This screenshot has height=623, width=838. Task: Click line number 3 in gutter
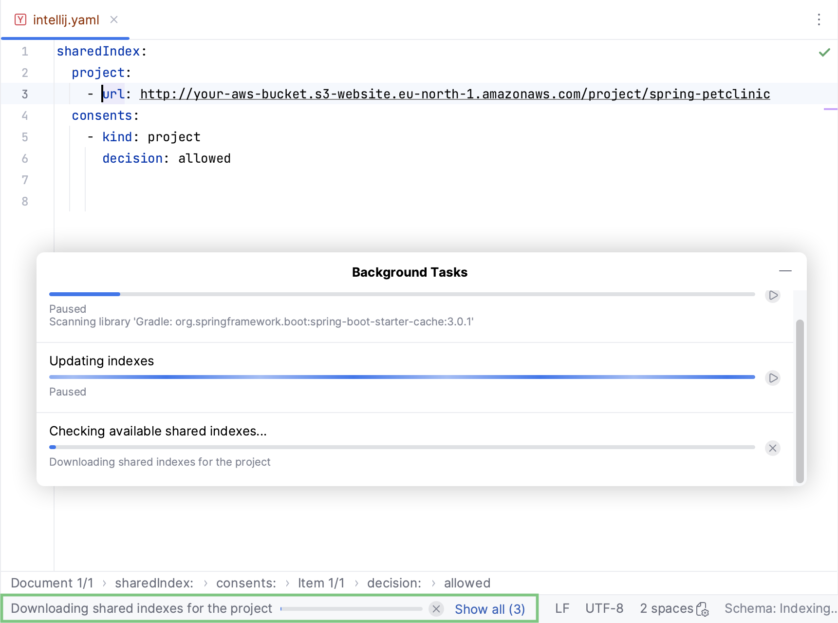point(25,94)
